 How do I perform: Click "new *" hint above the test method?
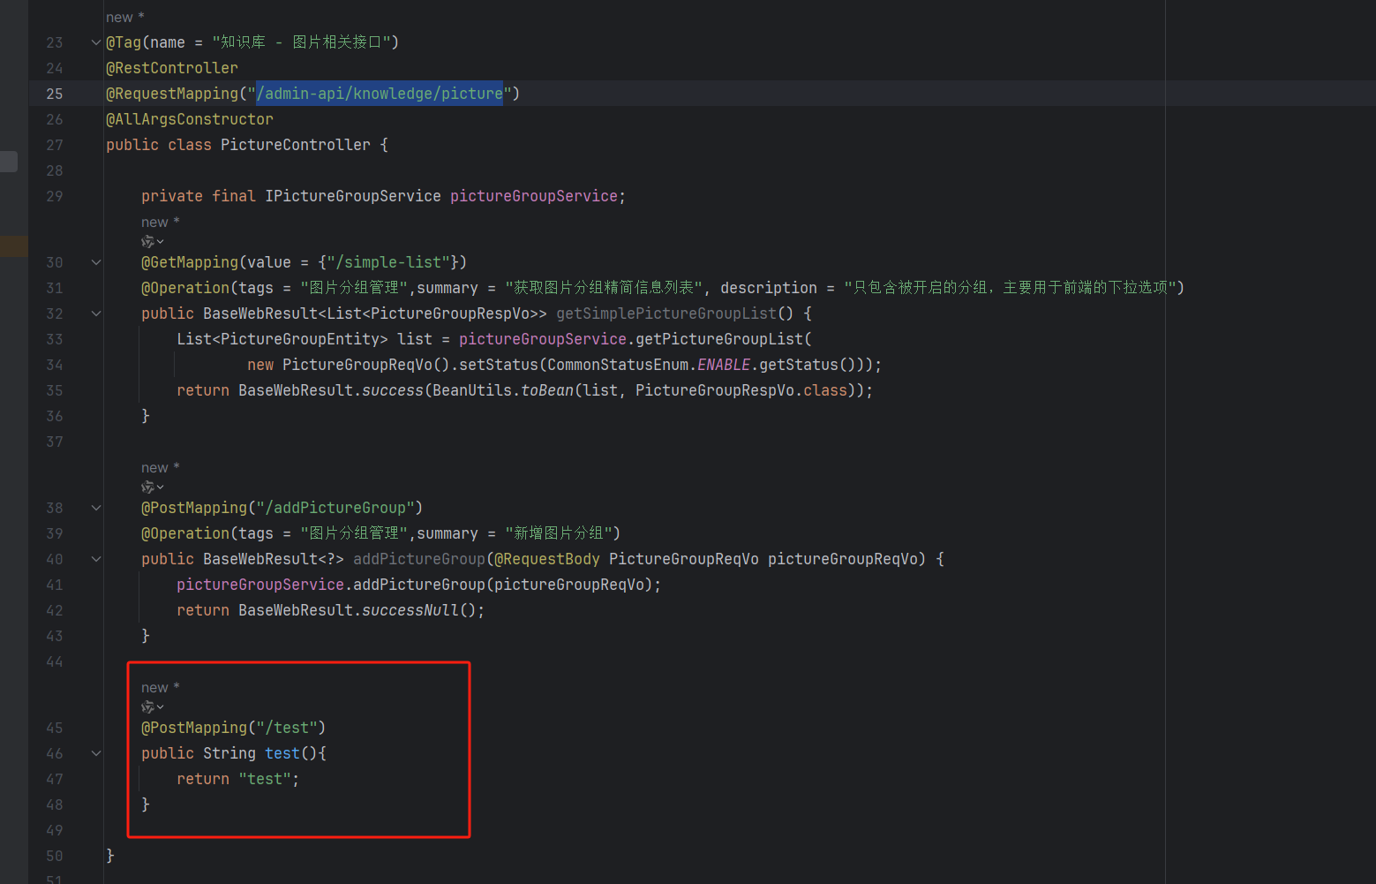(x=160, y=688)
